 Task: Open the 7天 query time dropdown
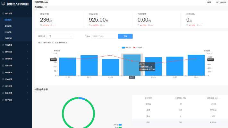[60, 36]
